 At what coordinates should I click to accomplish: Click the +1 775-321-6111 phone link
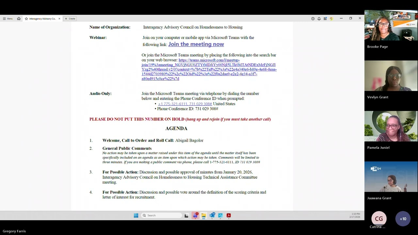[x=185, y=104]
